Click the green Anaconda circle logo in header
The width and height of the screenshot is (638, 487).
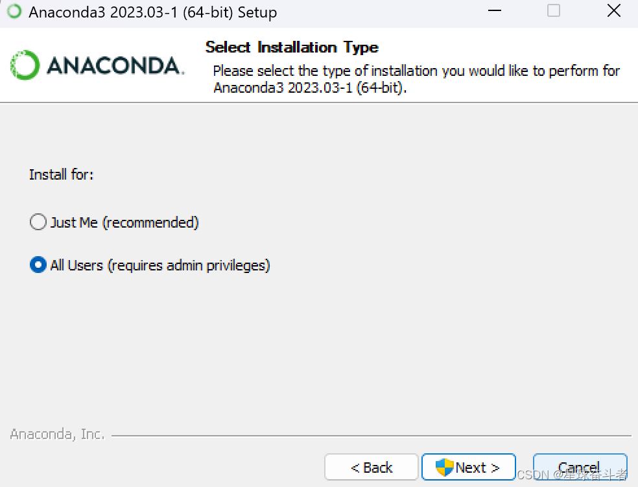[x=25, y=65]
